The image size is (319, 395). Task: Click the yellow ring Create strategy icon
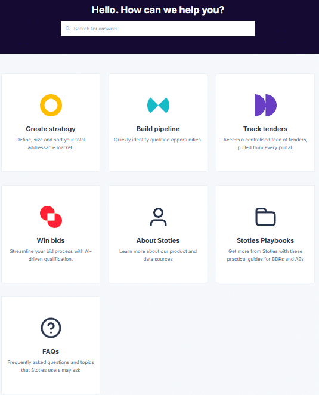click(x=51, y=105)
